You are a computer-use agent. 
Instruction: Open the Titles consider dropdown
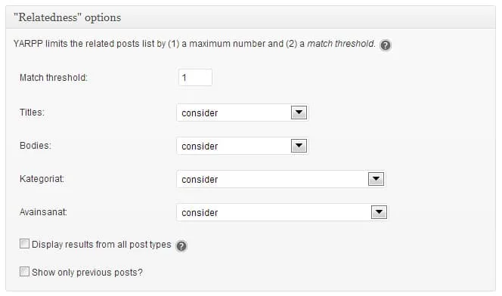click(243, 113)
